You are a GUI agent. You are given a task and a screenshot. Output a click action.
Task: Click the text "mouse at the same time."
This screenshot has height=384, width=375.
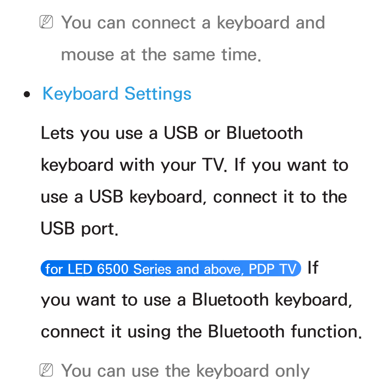pyautogui.click(x=161, y=54)
